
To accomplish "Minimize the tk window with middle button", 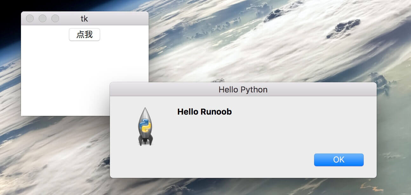I will point(43,18).
